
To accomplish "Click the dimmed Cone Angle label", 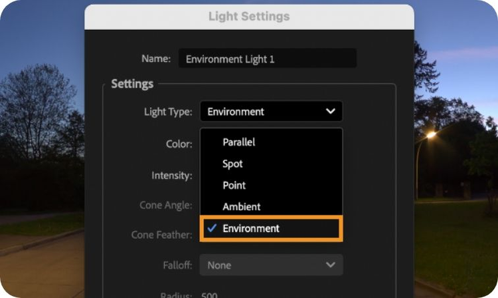I will [166, 205].
